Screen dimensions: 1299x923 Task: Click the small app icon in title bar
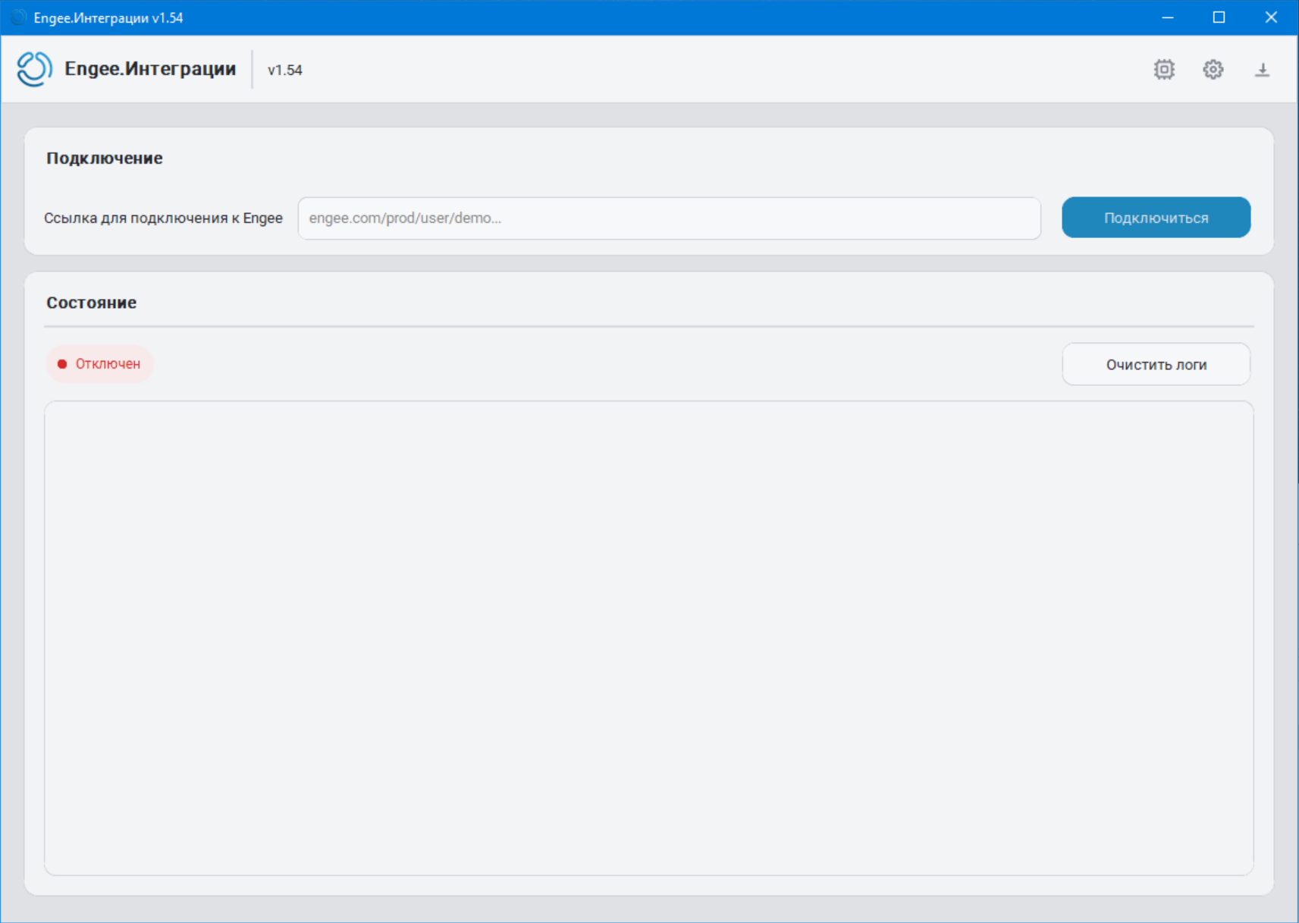coord(19,17)
